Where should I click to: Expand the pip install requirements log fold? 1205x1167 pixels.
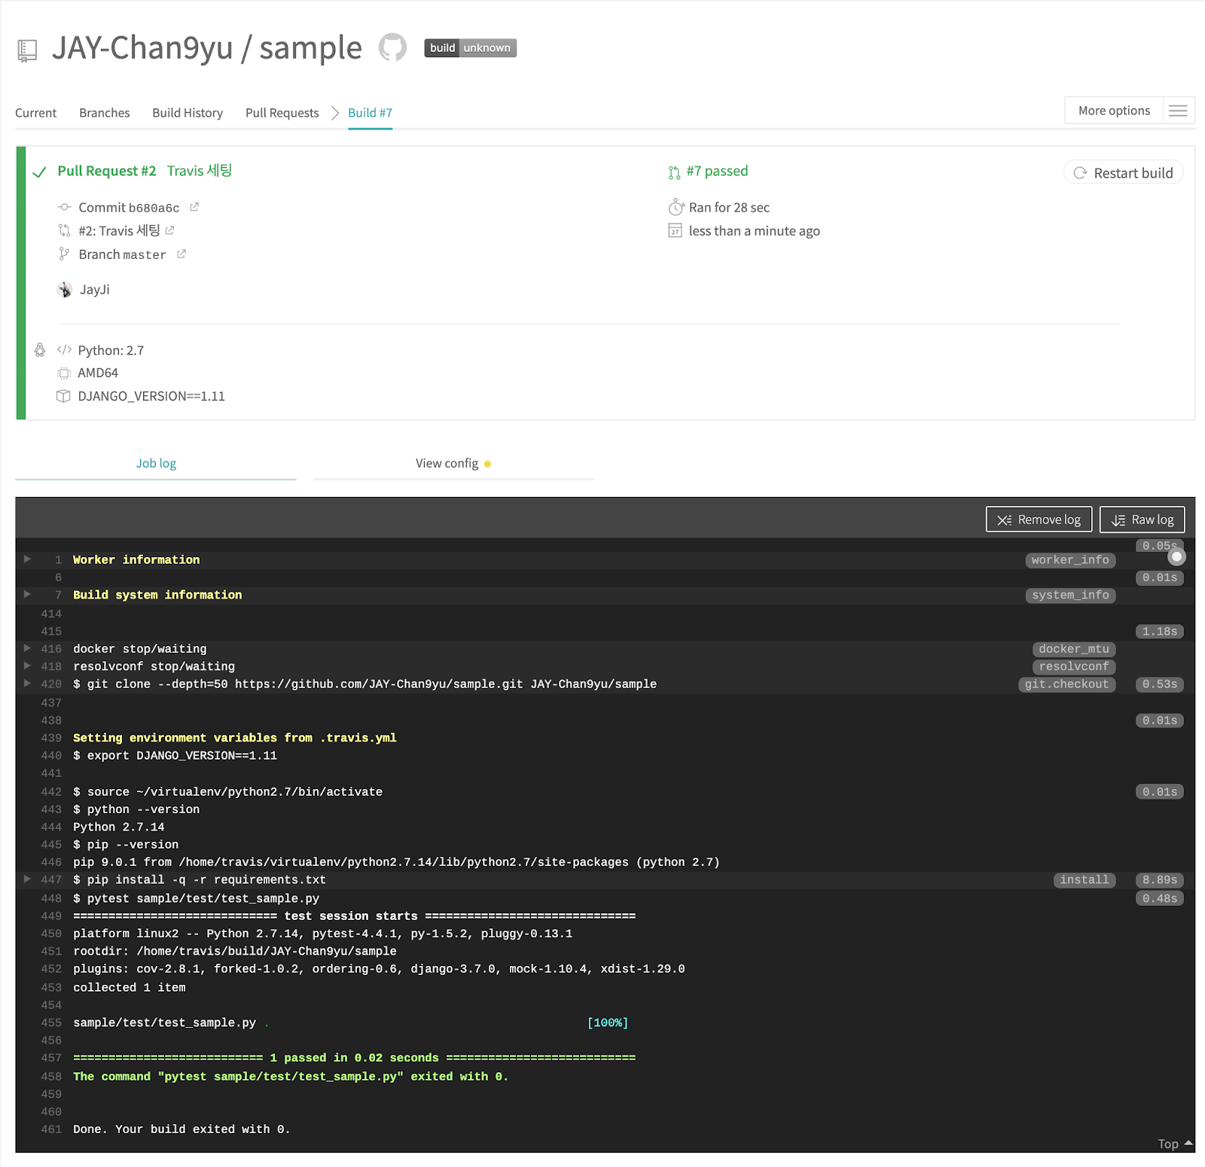[27, 879]
